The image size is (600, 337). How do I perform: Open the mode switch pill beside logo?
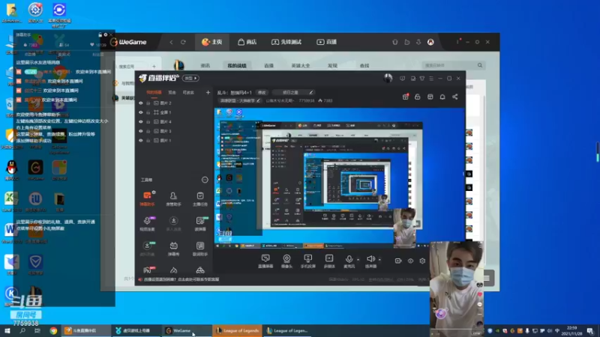pyautogui.click(x=190, y=79)
